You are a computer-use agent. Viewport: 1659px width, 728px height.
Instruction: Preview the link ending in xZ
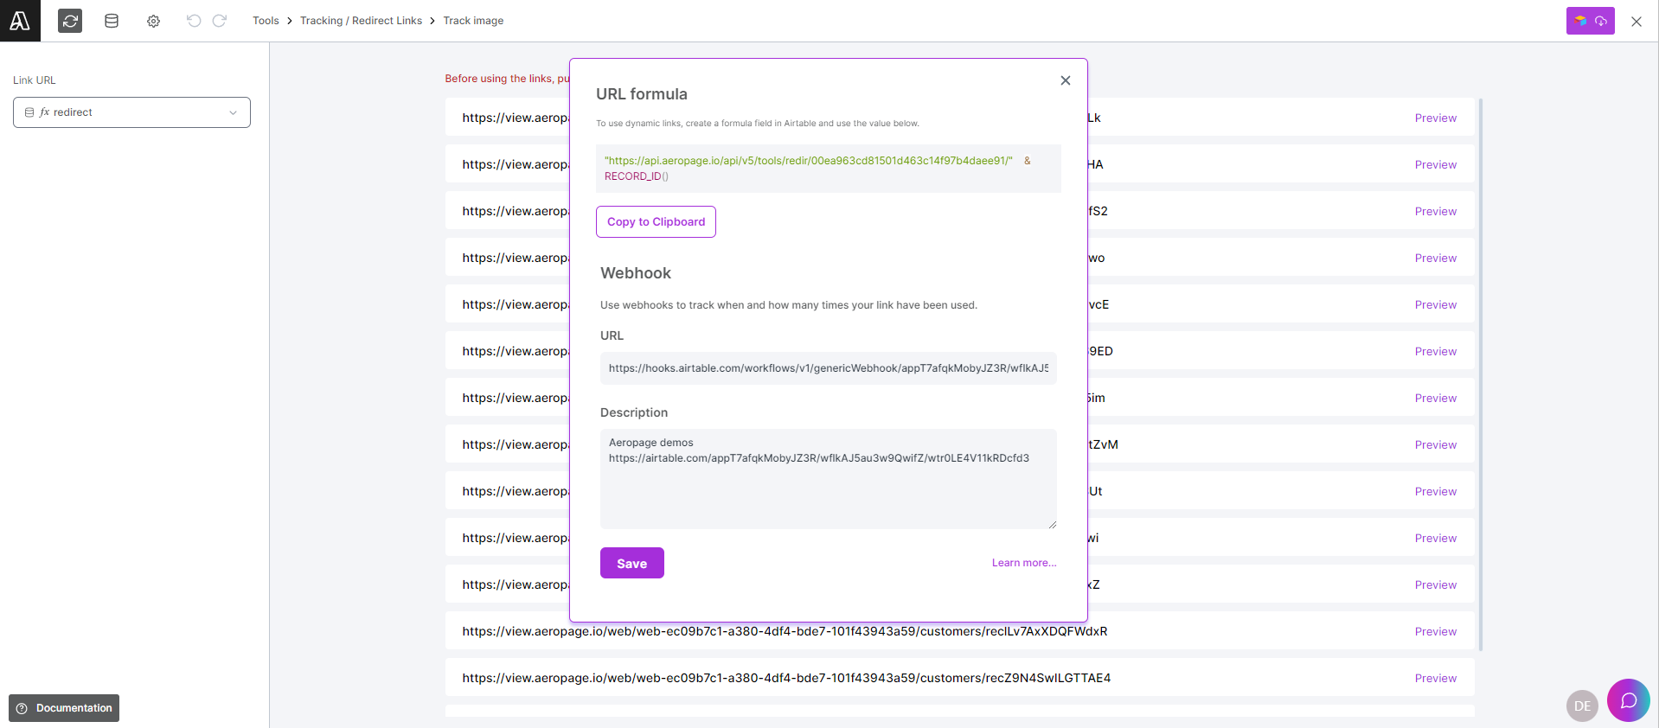coord(1435,585)
